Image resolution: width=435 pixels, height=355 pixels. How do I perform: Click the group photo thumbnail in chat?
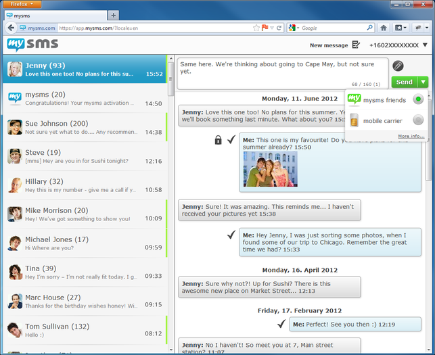pos(271,168)
